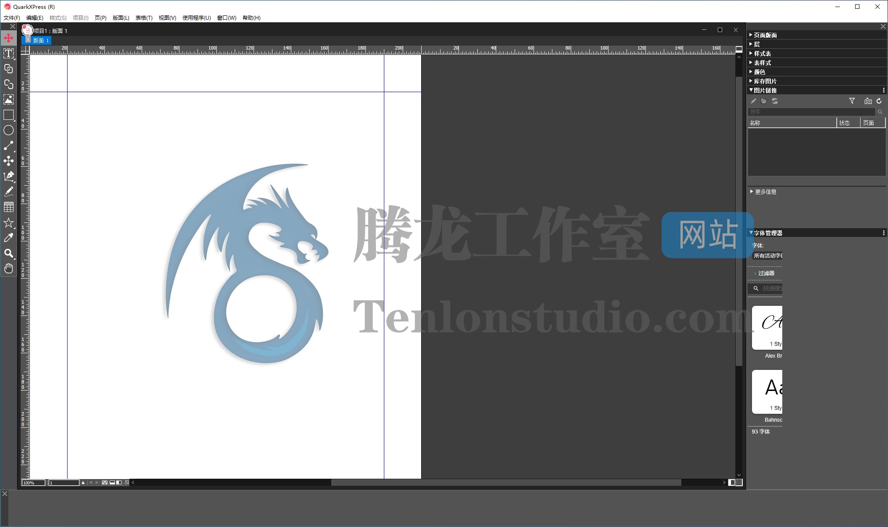Collapse the 图片链接 panel
This screenshot has width=888, height=527.
pos(751,90)
